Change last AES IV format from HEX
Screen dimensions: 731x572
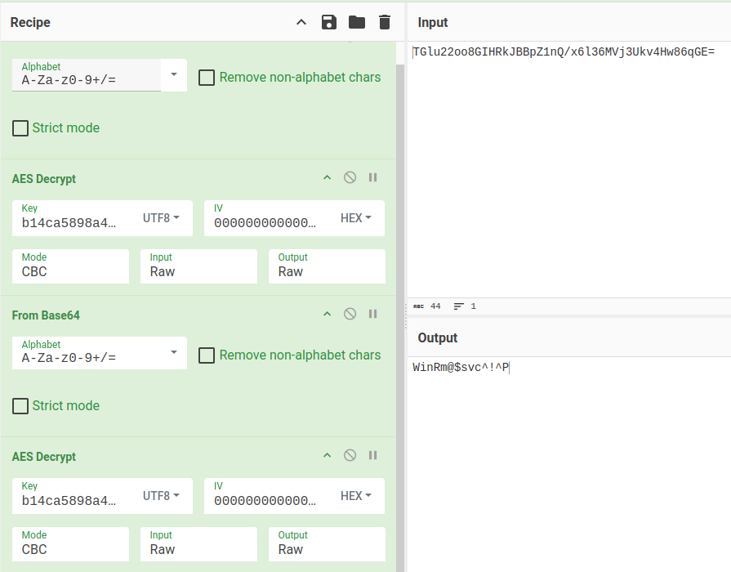pyautogui.click(x=355, y=496)
